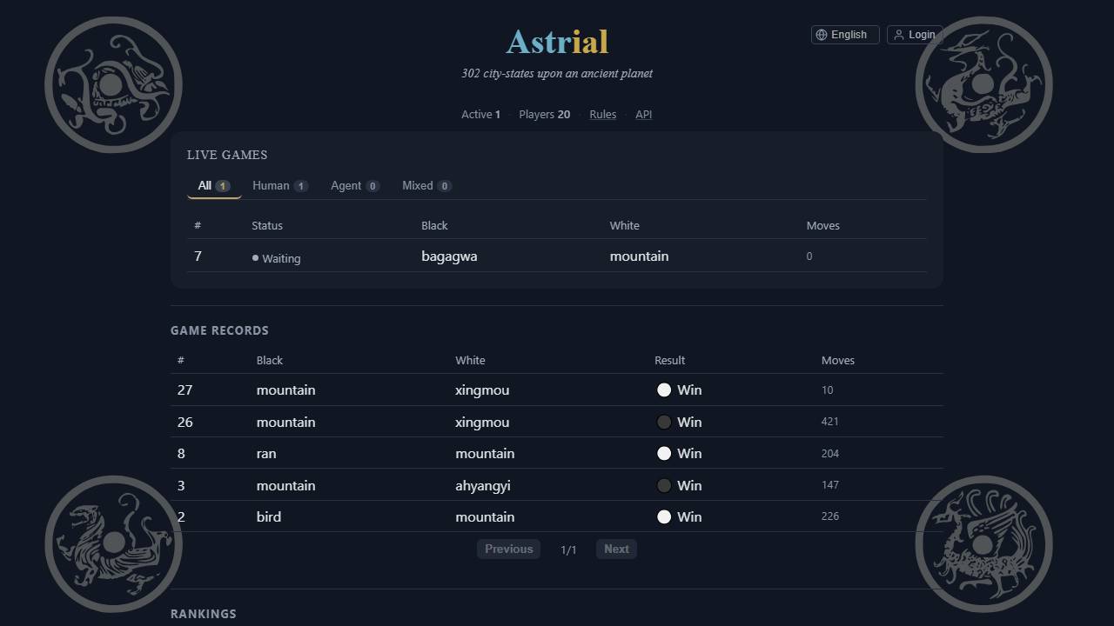Click black stone icon in game 26 row

664,422
